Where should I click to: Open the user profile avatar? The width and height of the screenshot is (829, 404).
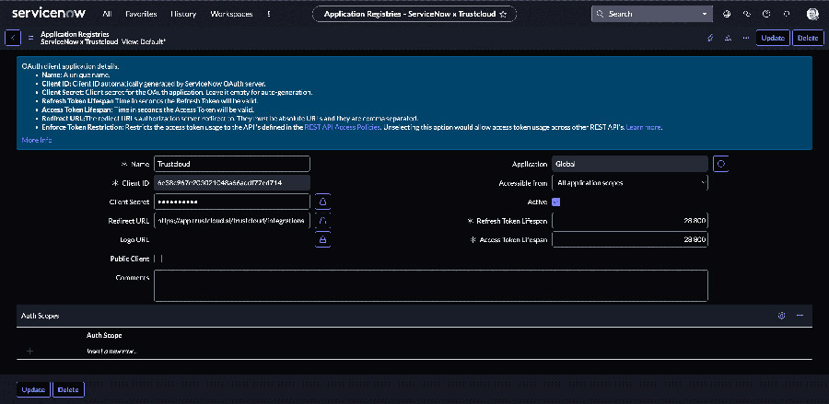tap(812, 14)
